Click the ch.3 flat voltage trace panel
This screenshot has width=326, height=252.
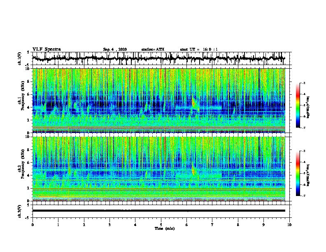point(161,211)
